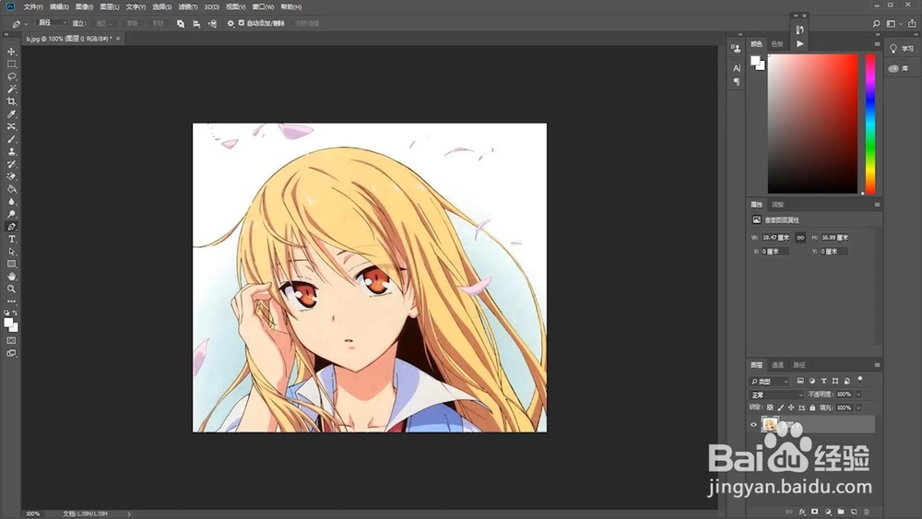Select the Dodge tool
The height and width of the screenshot is (519, 922).
[11, 214]
